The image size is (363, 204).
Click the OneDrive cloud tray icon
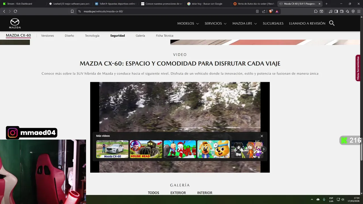click(318, 199)
